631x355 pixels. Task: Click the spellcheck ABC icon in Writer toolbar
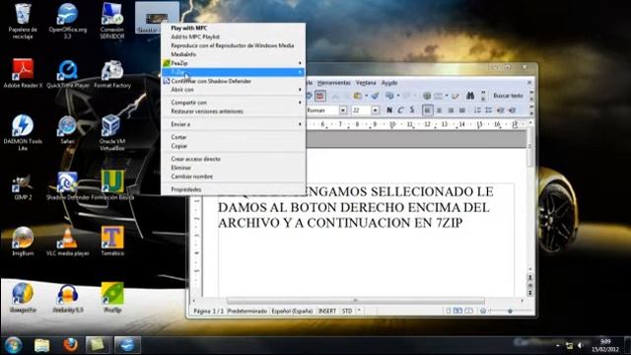319,96
